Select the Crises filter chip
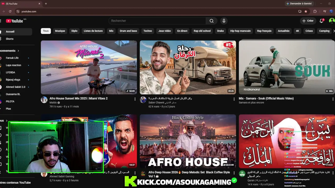335x188 pixels. click(309, 31)
